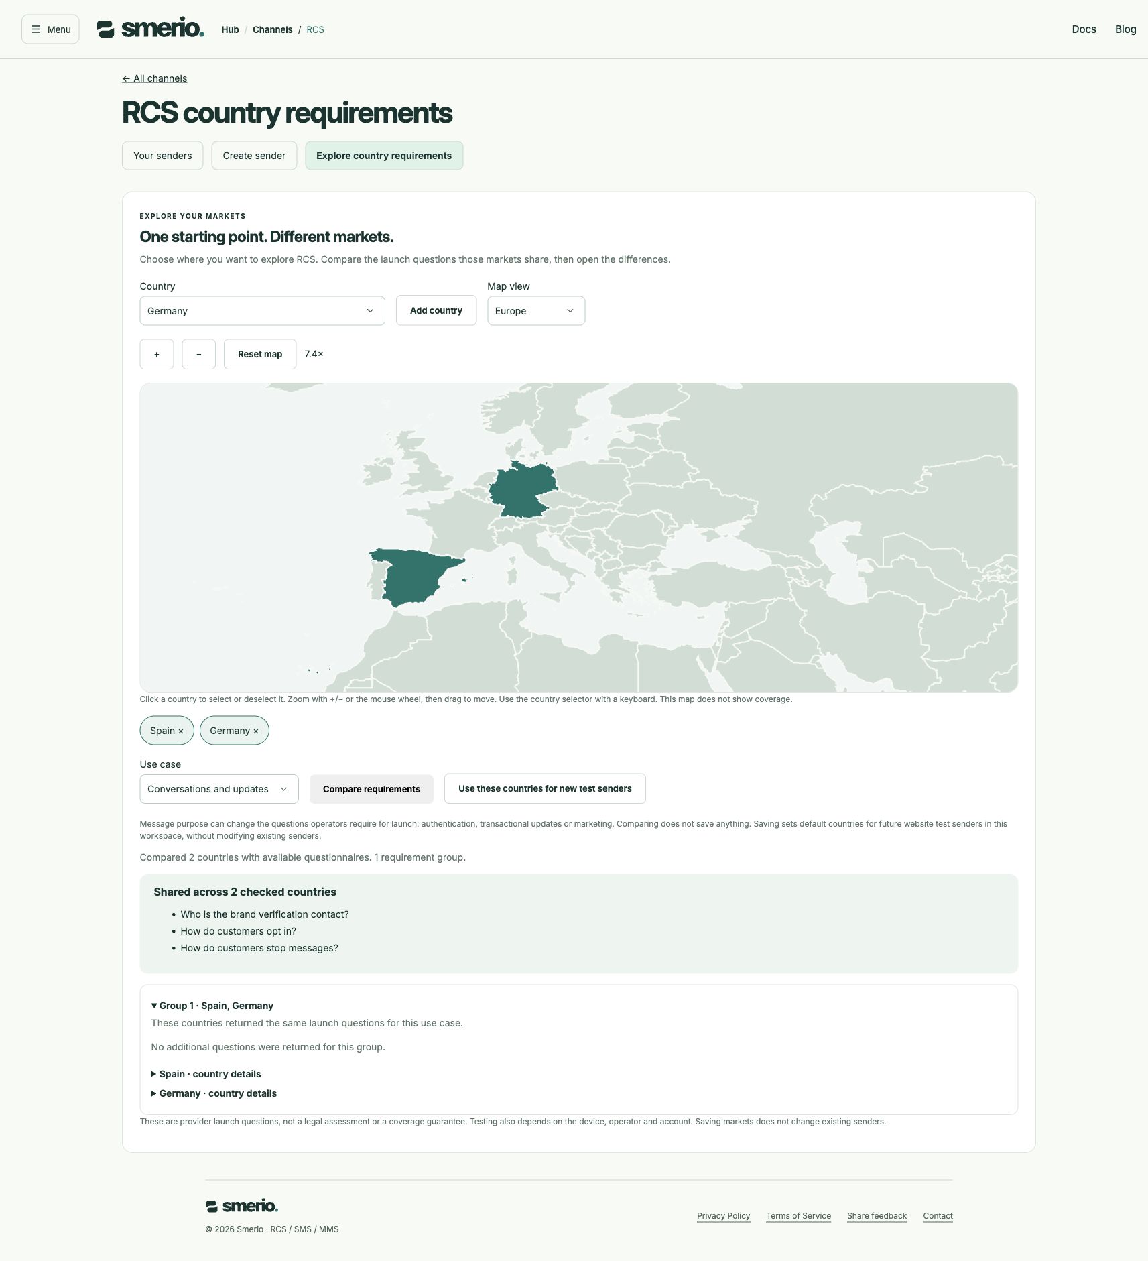Open the hamburger Menu button

point(50,29)
